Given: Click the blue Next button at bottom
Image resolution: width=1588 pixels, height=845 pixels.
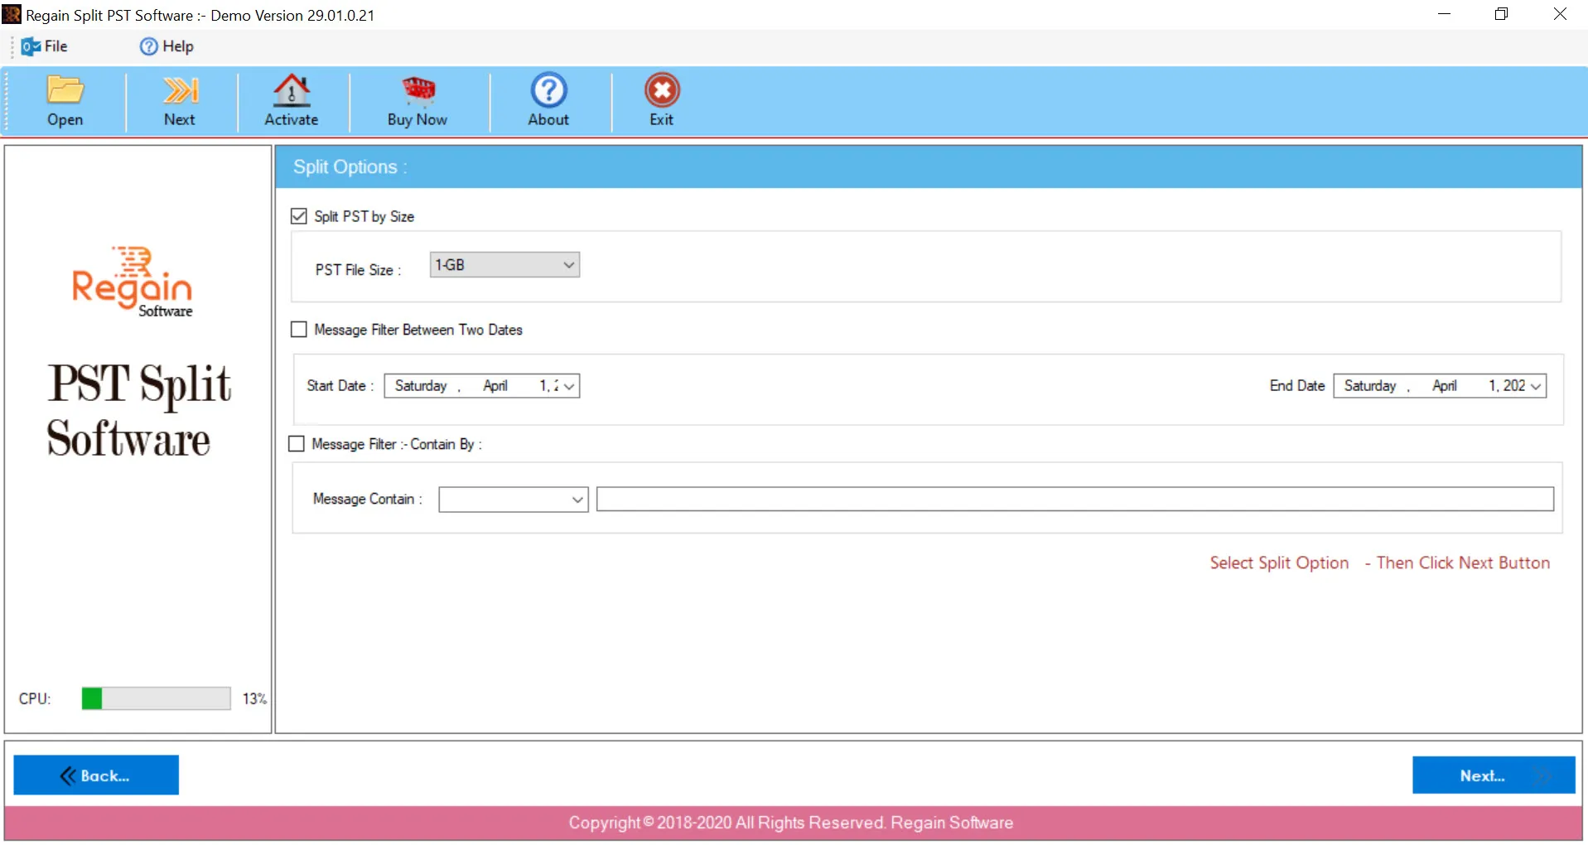Looking at the screenshot, I should coord(1494,775).
